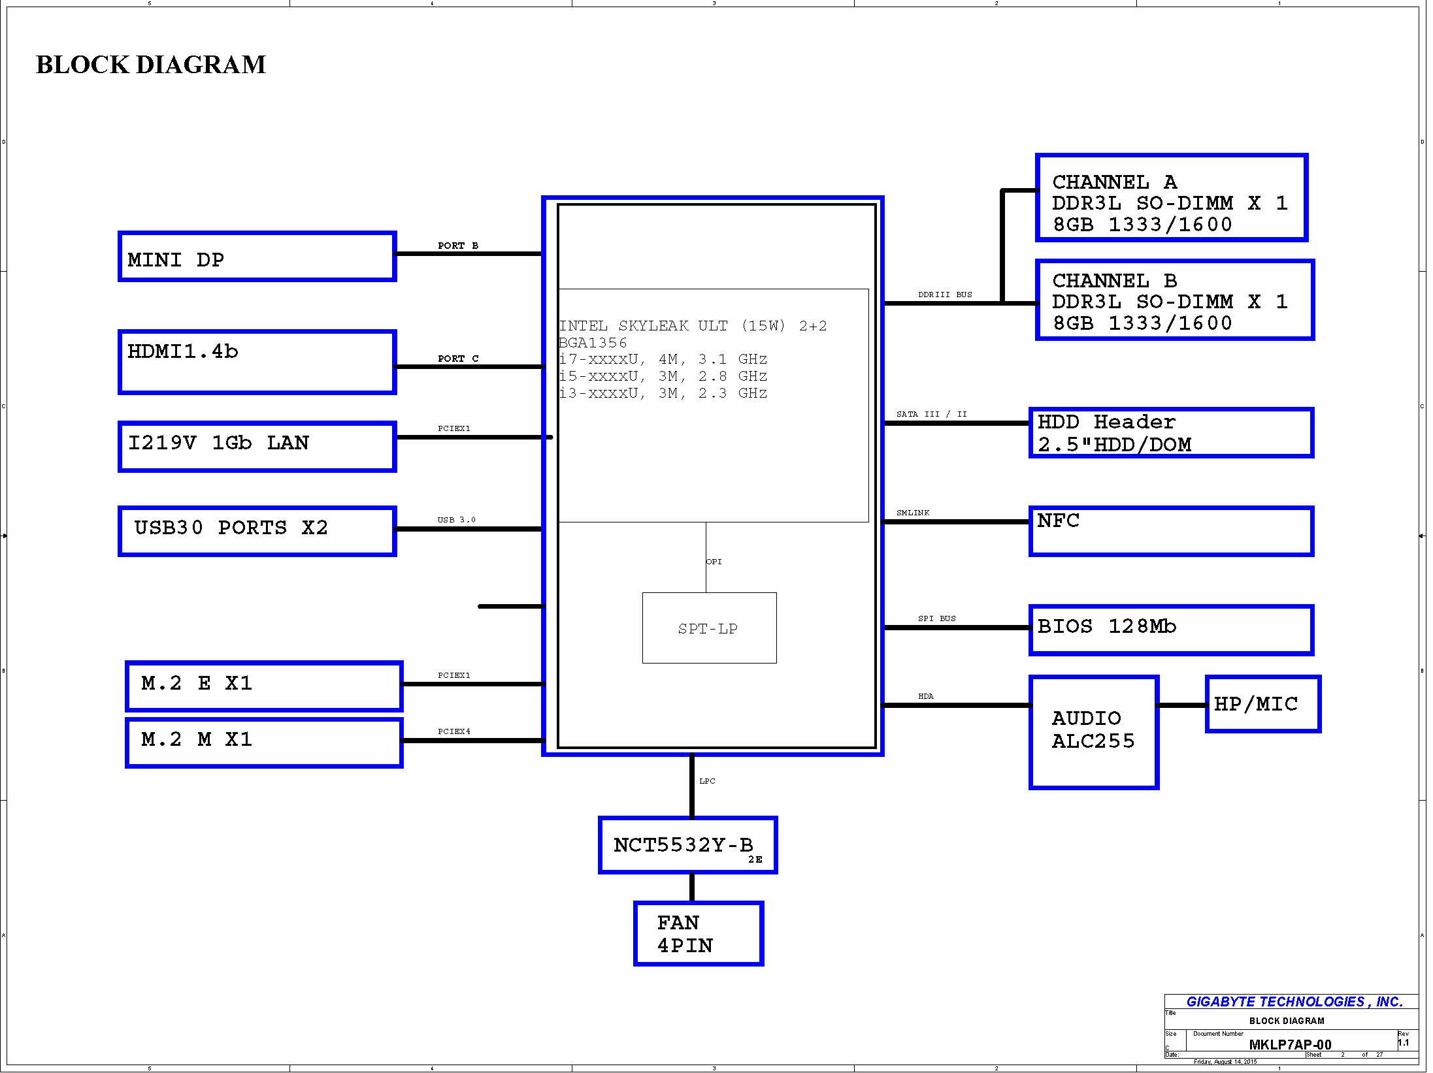Image resolution: width=1433 pixels, height=1073 pixels.
Task: Click the I219V 1Gb LAN block
Action: click(257, 446)
